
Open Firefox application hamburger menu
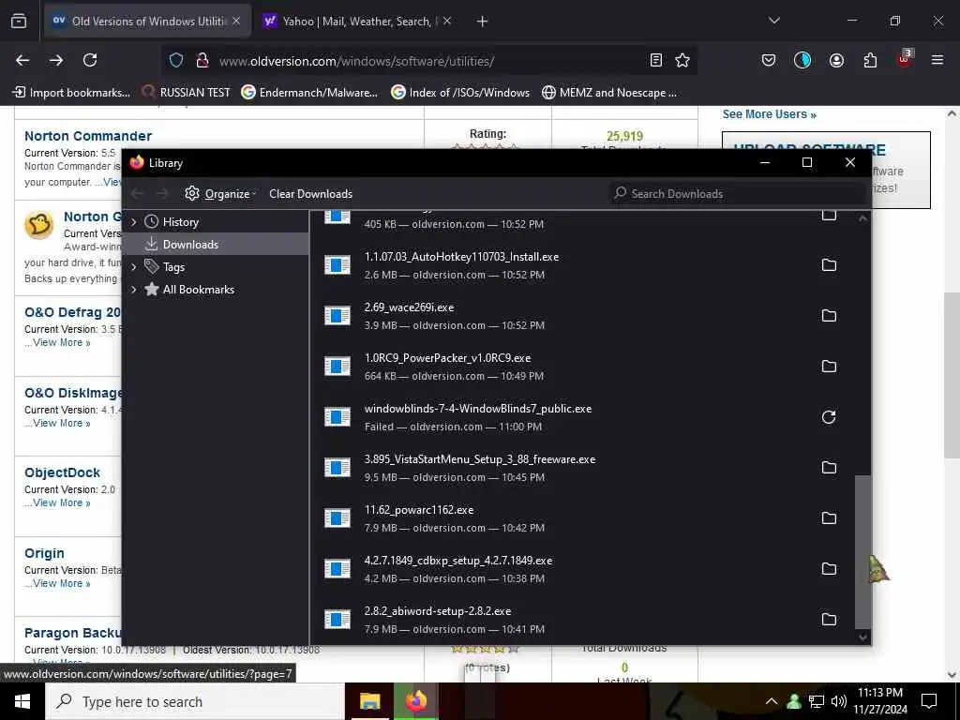[x=937, y=60]
